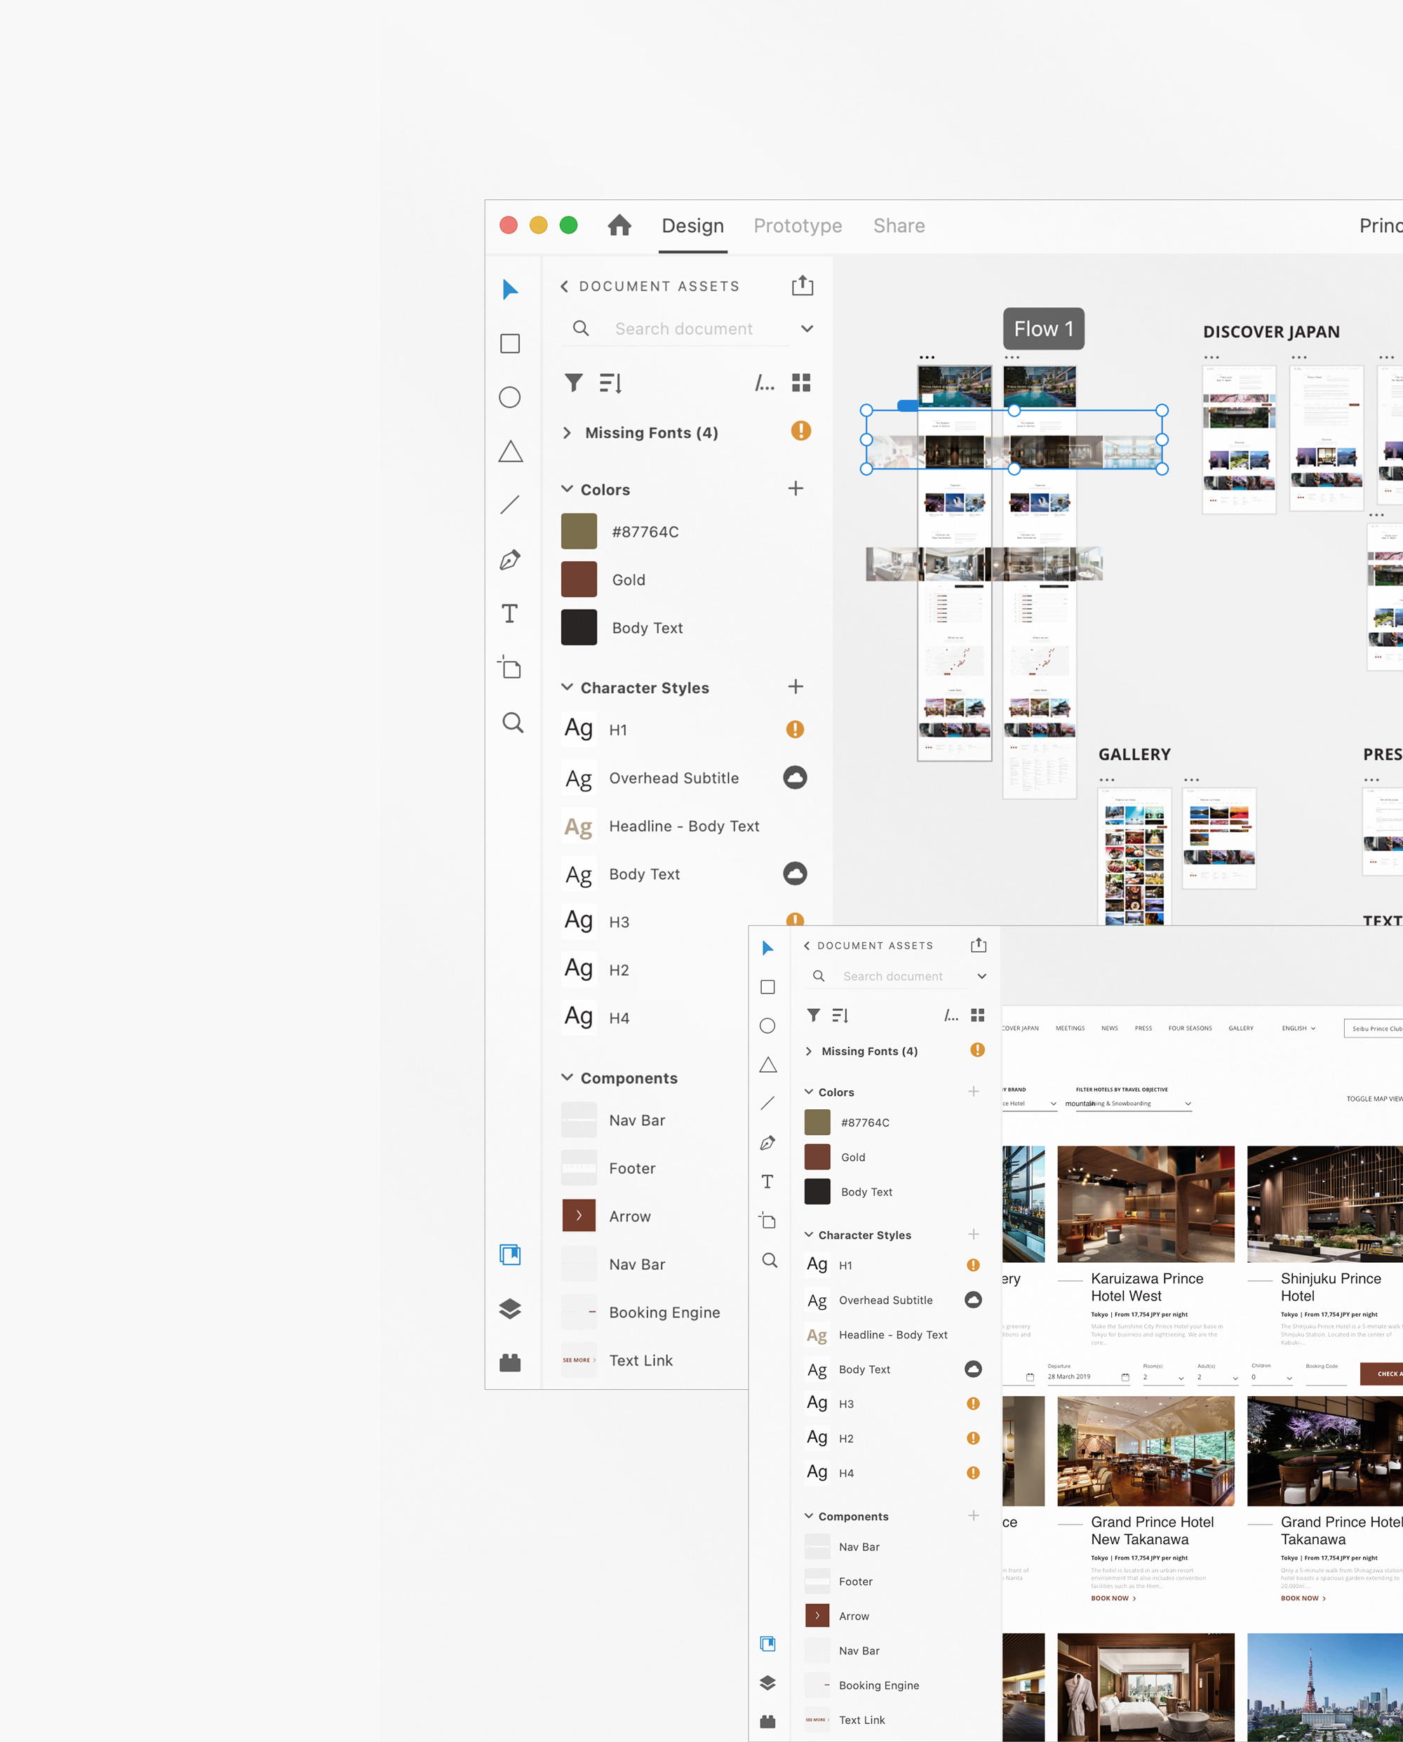
Task: Select the Pen tool
Action: pyautogui.click(x=510, y=559)
